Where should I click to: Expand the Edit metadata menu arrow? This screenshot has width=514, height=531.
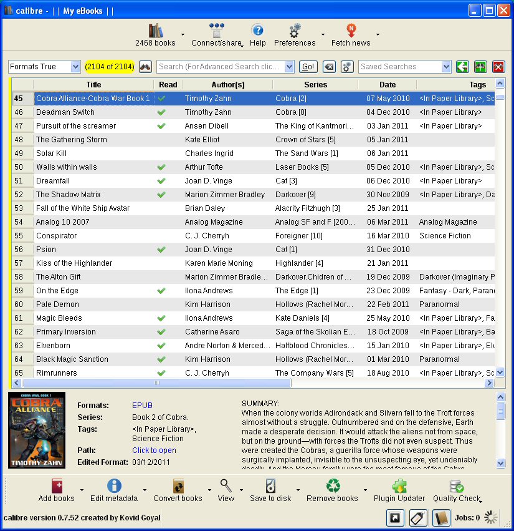tap(145, 490)
